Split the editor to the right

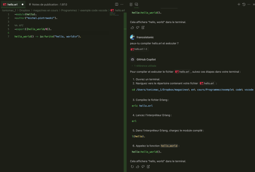pos(115,4)
